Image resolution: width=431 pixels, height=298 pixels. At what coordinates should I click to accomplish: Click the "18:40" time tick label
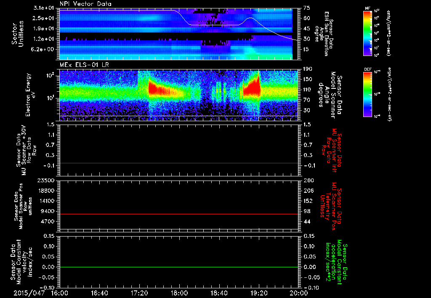[219, 293]
